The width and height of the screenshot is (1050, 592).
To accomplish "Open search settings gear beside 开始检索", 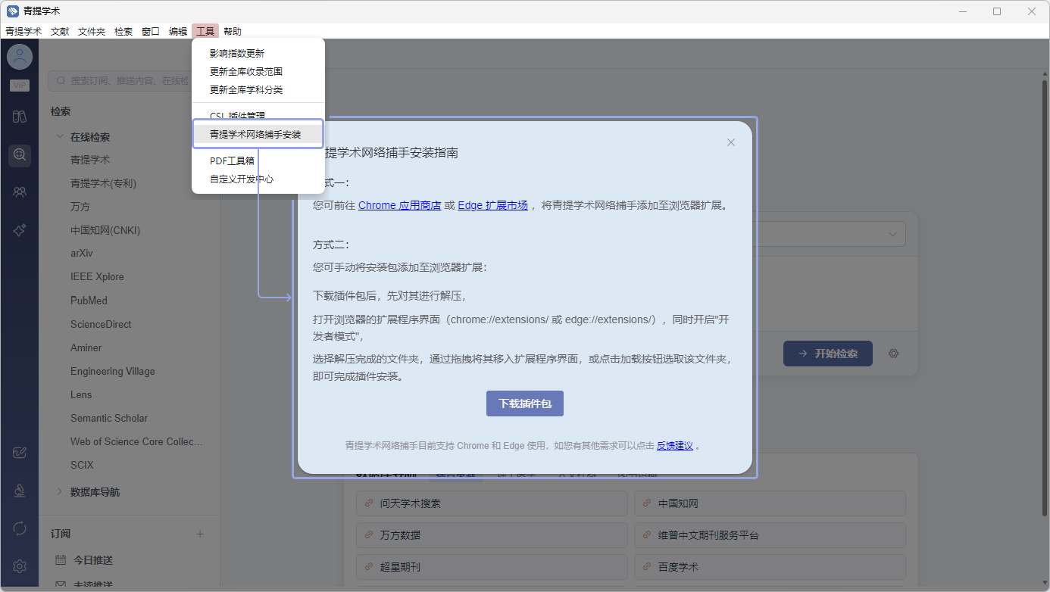I will pos(894,354).
